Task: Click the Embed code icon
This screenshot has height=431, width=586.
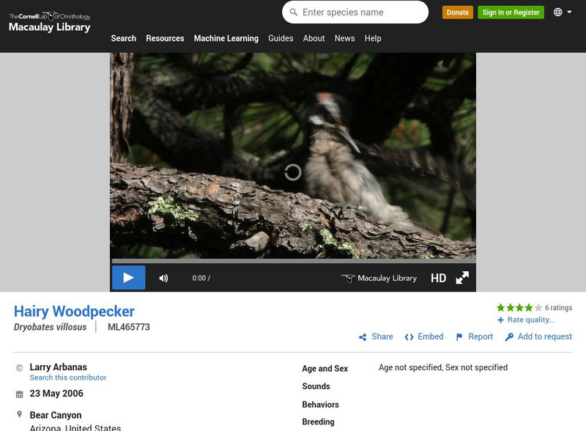Action: tap(409, 337)
